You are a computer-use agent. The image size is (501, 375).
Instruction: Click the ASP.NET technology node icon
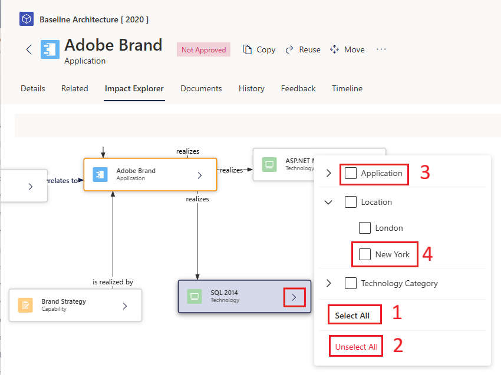coord(269,164)
